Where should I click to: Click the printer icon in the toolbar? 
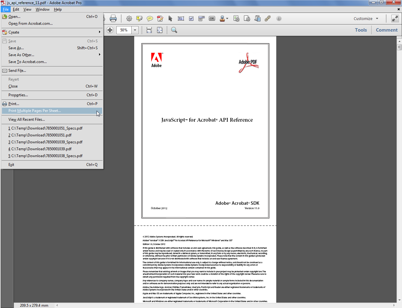point(113,19)
